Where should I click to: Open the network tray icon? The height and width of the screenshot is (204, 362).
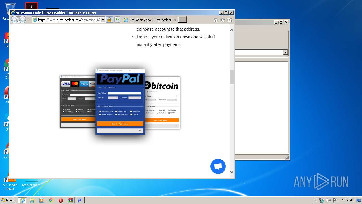tap(322, 200)
